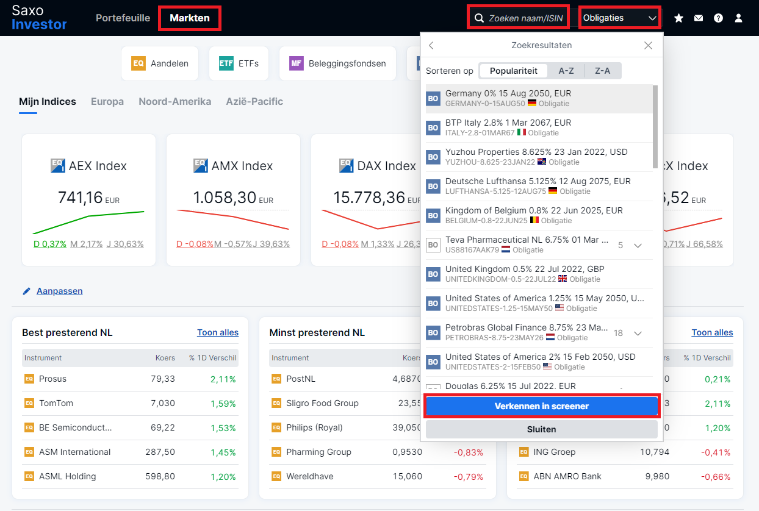Screen dimensions: 759x511
Task: Click DAX Index icon
Action: [x=347, y=166]
